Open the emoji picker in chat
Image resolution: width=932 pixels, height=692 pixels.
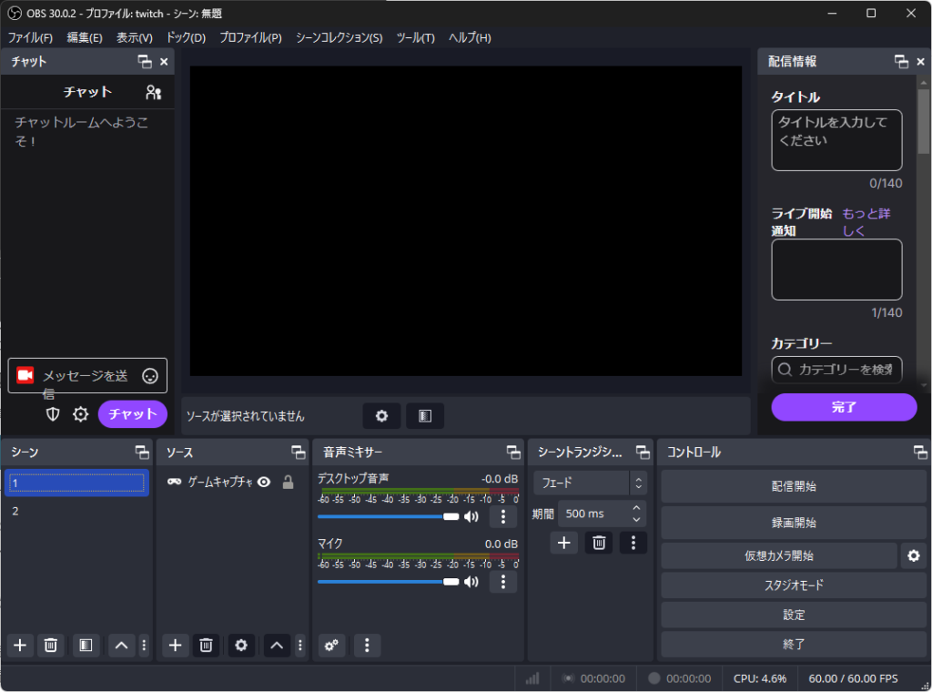coord(150,375)
